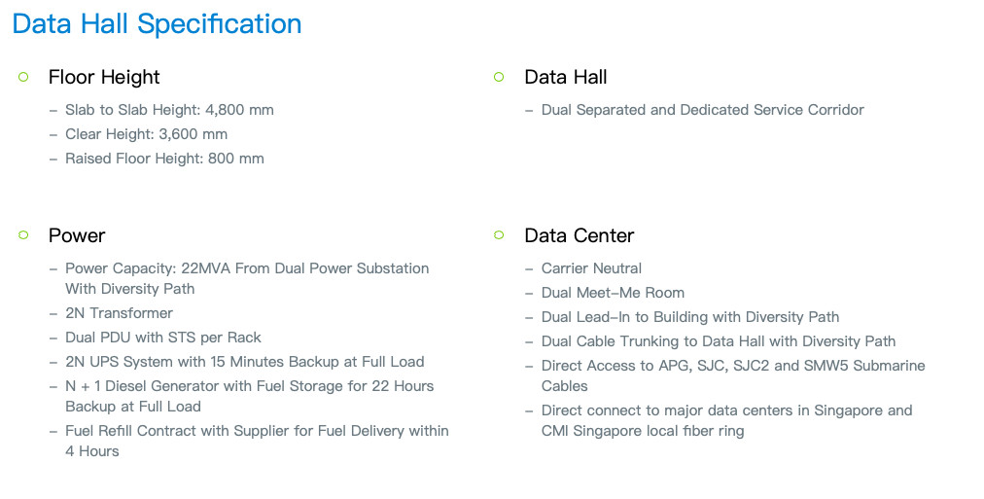Select the Data Hall section heading
The image size is (984, 499).
click(x=566, y=77)
